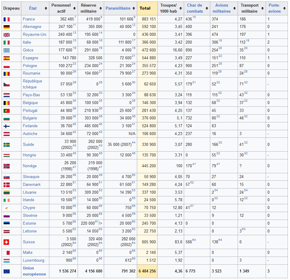Click the Norvège flag icon
This screenshot has height=280, width=290.
click(7, 166)
